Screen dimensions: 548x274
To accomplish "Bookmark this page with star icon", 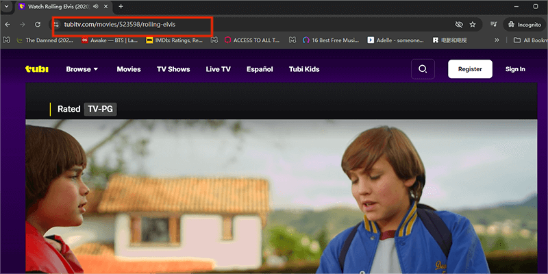I will click(473, 25).
